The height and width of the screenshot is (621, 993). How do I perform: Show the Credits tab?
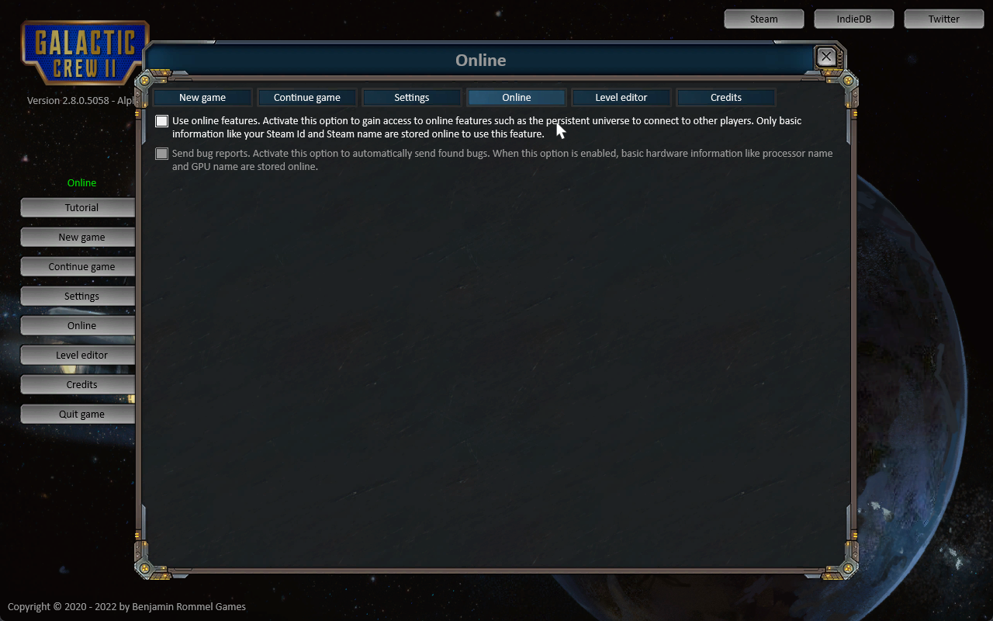[x=726, y=97]
